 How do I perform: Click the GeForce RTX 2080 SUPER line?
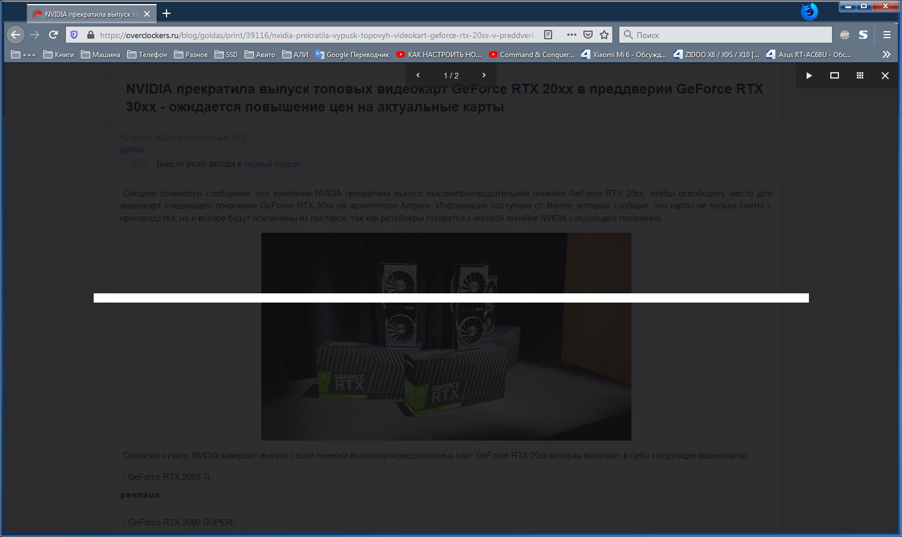coord(179,523)
